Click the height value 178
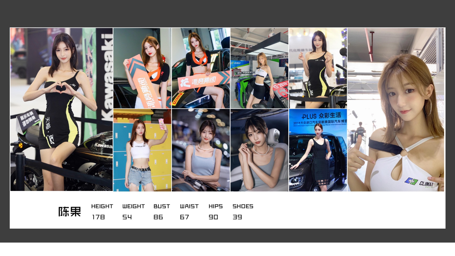 coord(98,217)
